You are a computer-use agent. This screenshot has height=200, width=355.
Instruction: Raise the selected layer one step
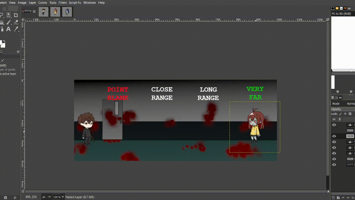click(x=343, y=197)
